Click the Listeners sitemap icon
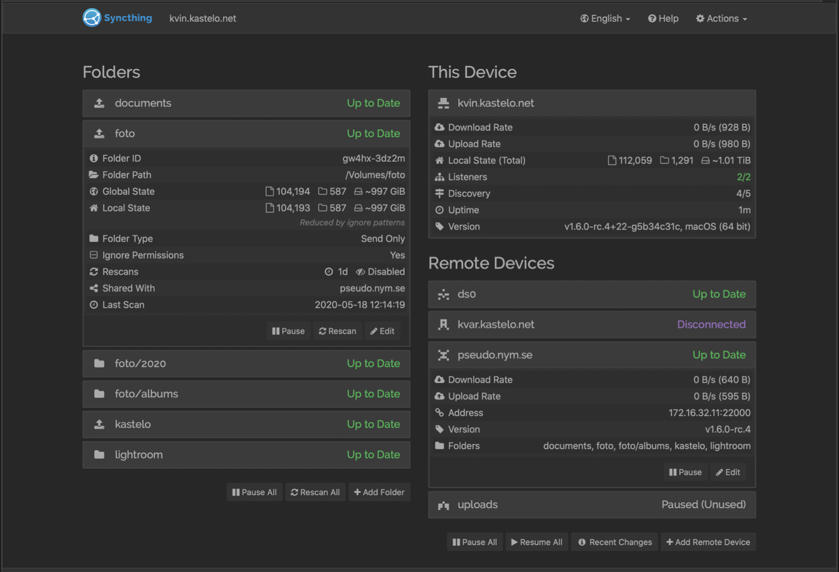Image resolution: width=839 pixels, height=572 pixels. [440, 177]
